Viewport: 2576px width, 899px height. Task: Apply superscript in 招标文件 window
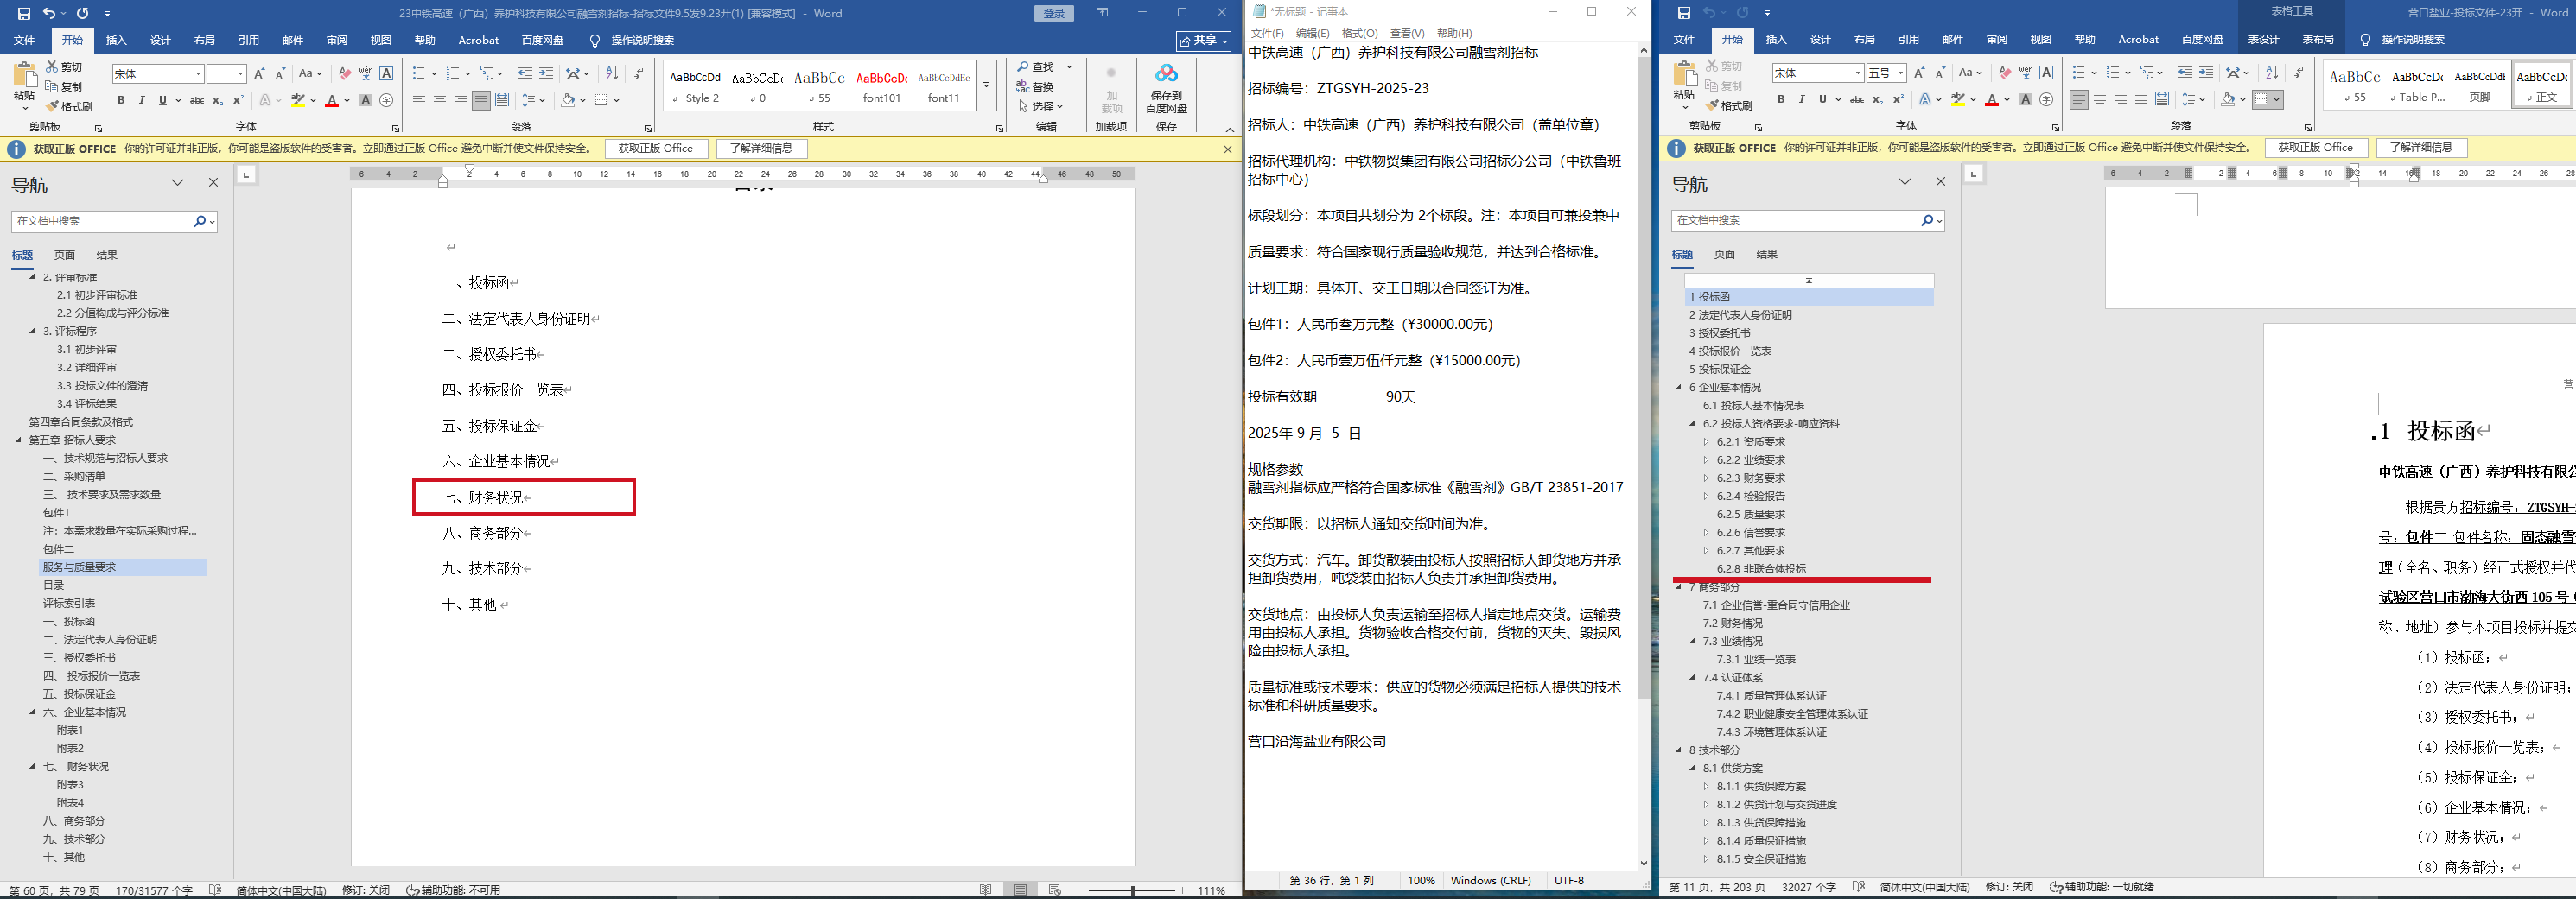pyautogui.click(x=238, y=100)
